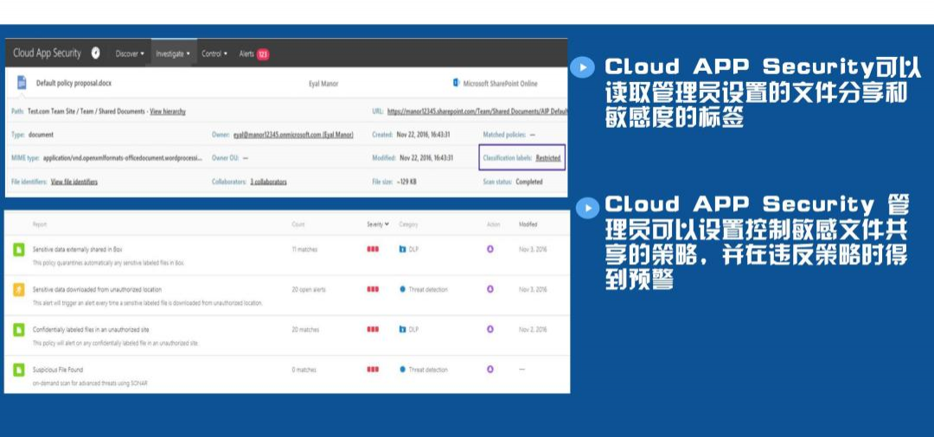Open the Investigate dropdown menu
This screenshot has height=437, width=934.
tap(173, 54)
